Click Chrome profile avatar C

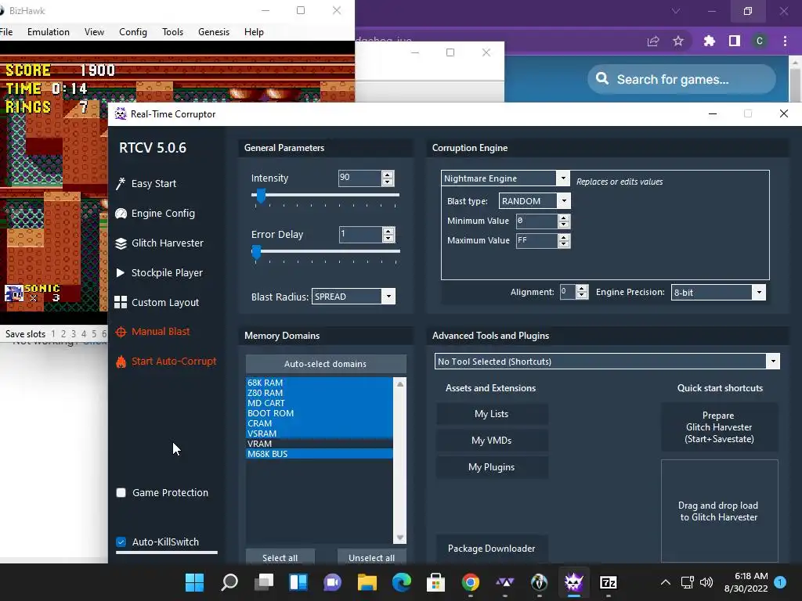coord(760,41)
